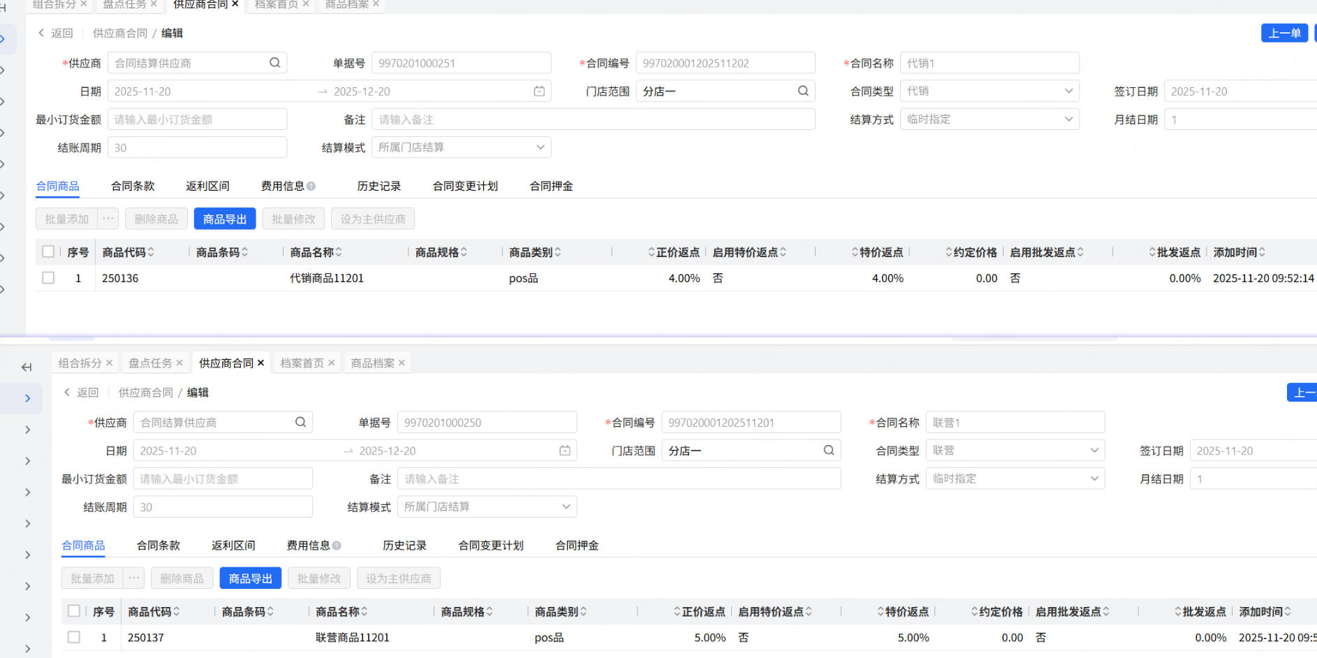Sort by 商品名称 in 代销1 product table
Image resolution: width=1317 pixels, height=658 pixels.
tap(339, 252)
